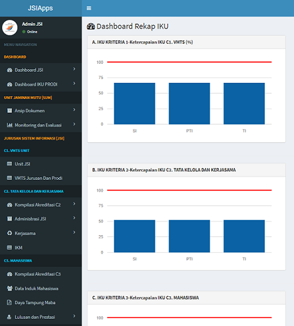The height and width of the screenshot is (326, 294).
Task: Click the Kerjasama recycle icon
Action: coord(9,233)
